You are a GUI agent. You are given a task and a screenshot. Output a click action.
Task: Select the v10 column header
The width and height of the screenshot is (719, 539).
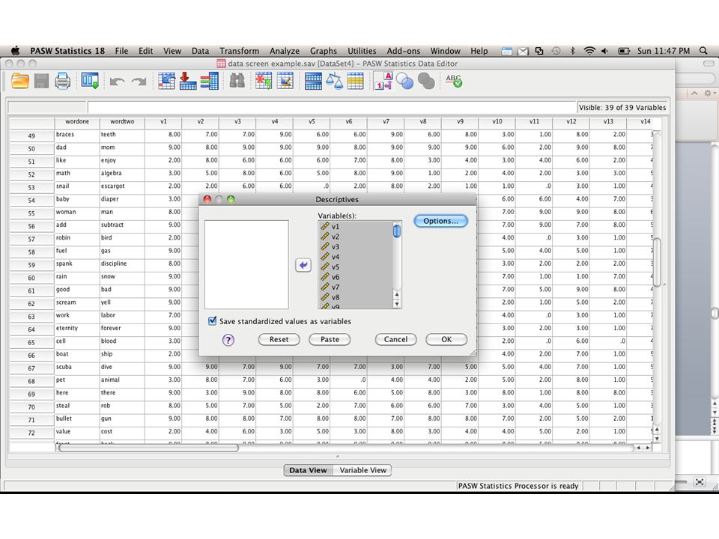coord(497,121)
